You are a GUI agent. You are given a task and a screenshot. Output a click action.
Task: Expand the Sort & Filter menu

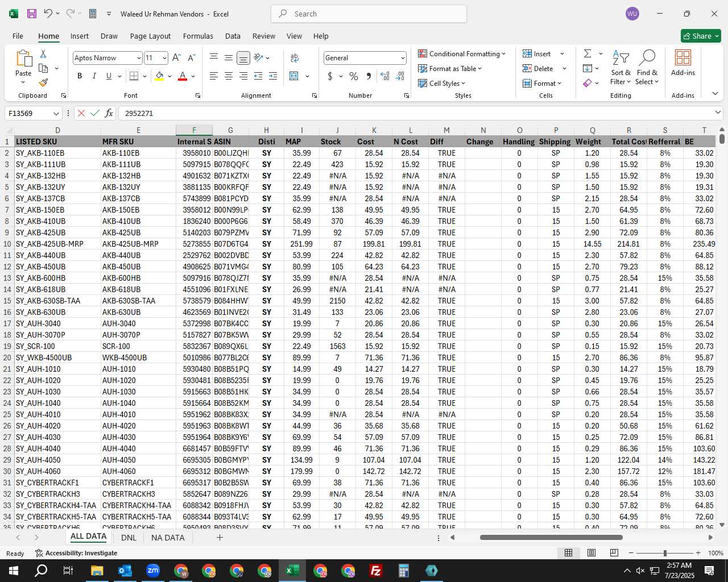click(621, 67)
